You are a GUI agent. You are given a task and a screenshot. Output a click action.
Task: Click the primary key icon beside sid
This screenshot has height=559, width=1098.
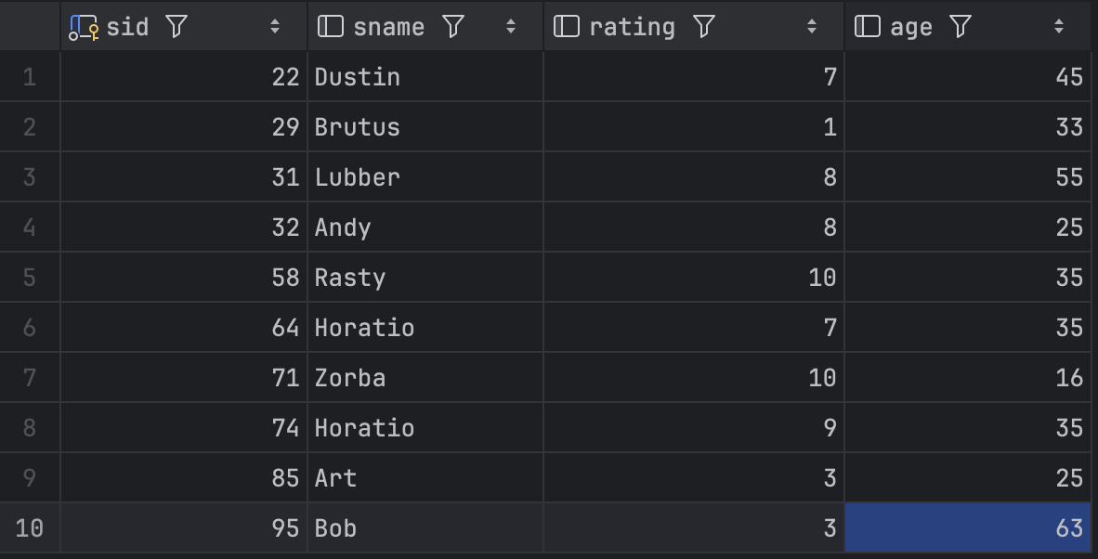pos(84,27)
